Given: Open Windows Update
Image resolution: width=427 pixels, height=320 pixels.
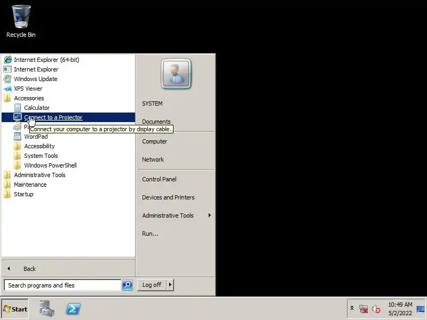Looking at the screenshot, I should (68, 79).
